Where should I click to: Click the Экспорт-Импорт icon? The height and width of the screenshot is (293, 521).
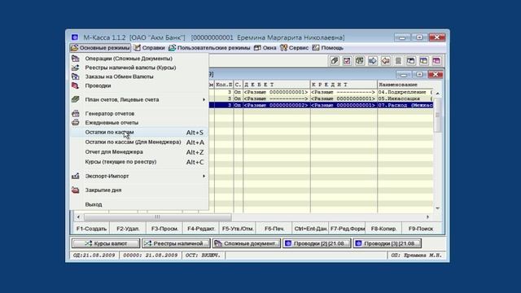76,176
